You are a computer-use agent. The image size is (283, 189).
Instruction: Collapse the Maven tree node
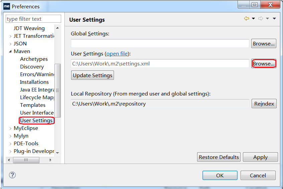[x=10, y=51]
